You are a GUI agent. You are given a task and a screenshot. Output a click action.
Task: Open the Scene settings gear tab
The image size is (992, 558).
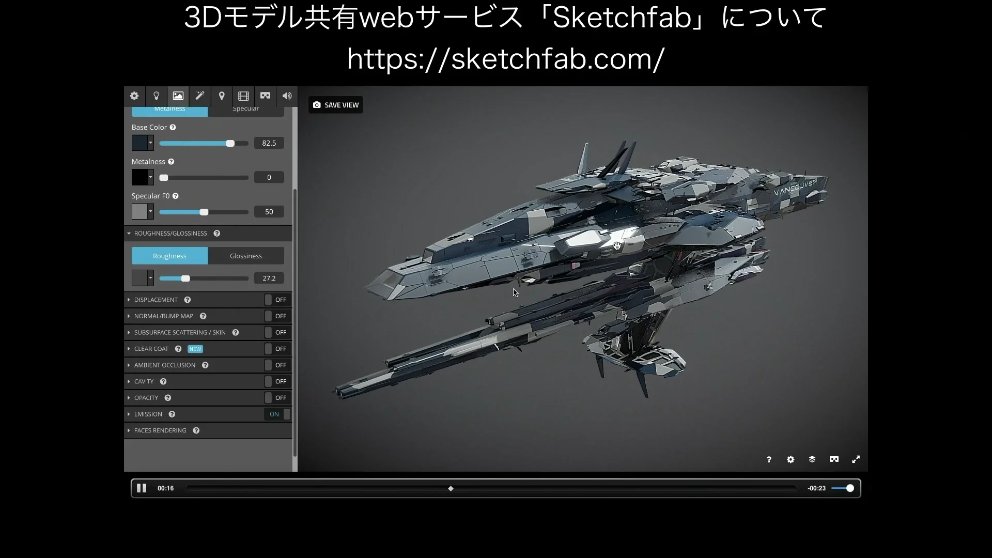click(134, 96)
